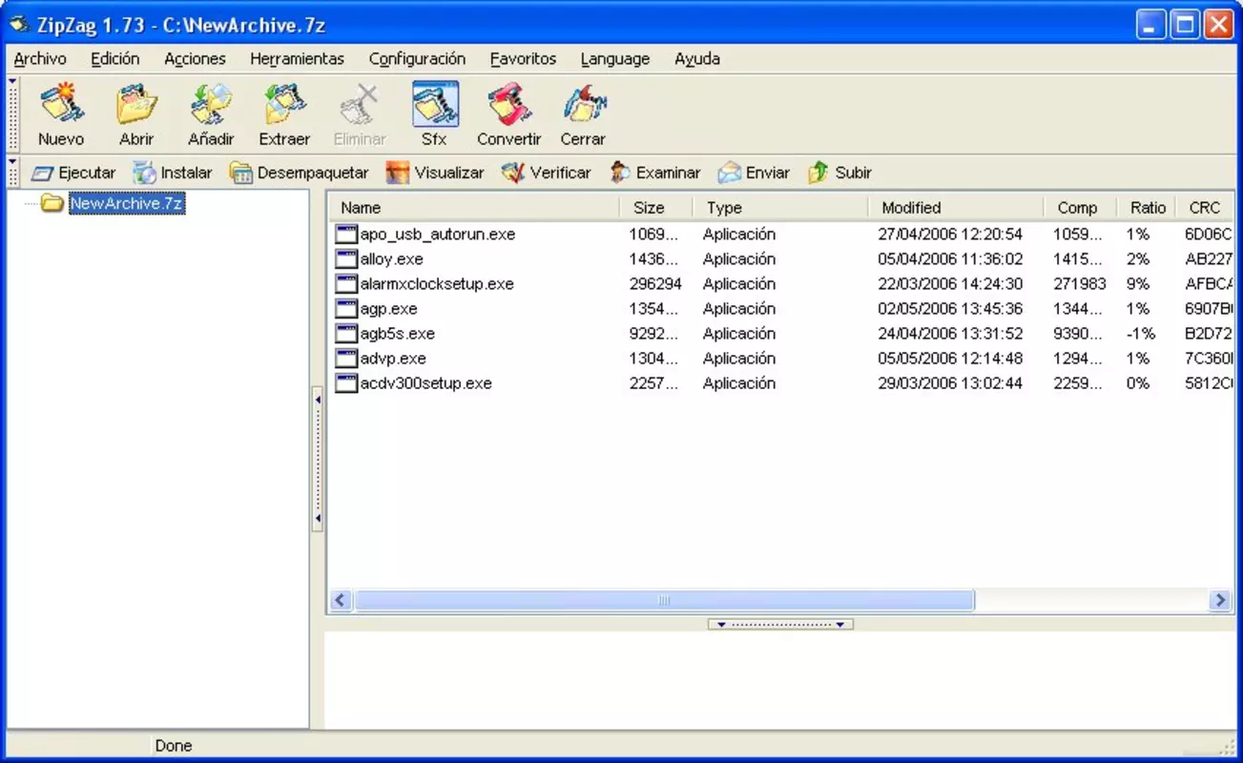
Task: Select the apo_usb_autorun.exe file
Action: (438, 235)
